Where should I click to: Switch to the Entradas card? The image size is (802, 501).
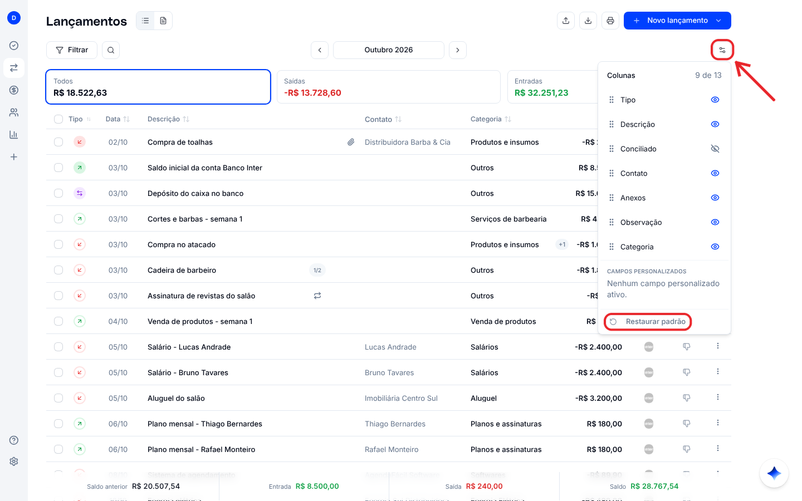pyautogui.click(x=552, y=87)
